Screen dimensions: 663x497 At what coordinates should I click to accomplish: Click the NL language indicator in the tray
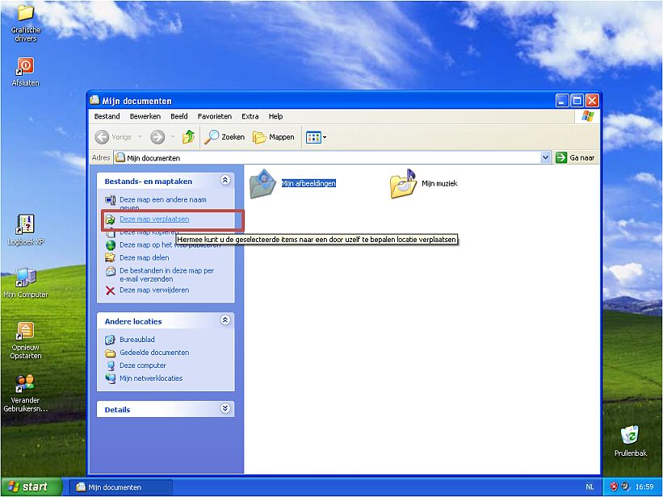[590, 487]
